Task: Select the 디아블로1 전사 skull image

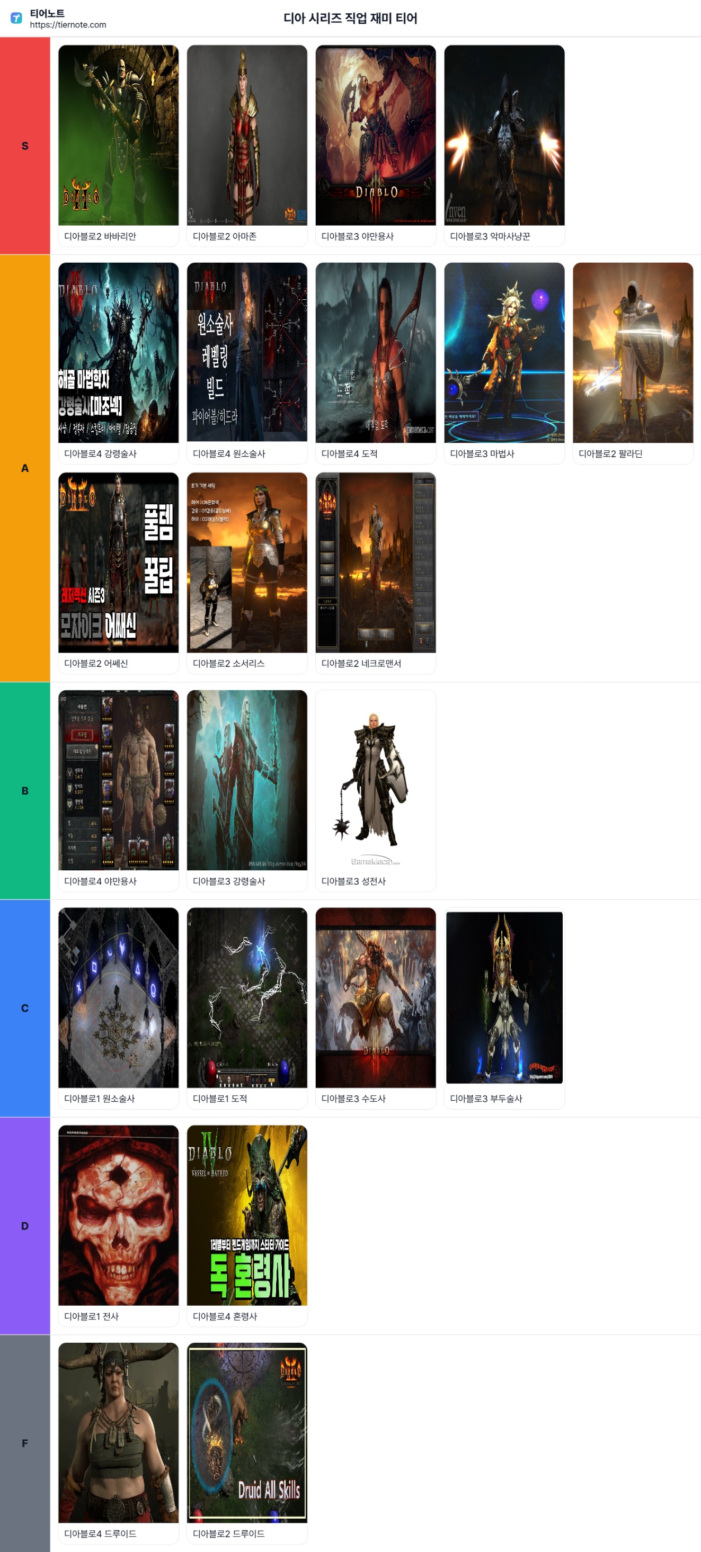Action: click(x=118, y=1215)
